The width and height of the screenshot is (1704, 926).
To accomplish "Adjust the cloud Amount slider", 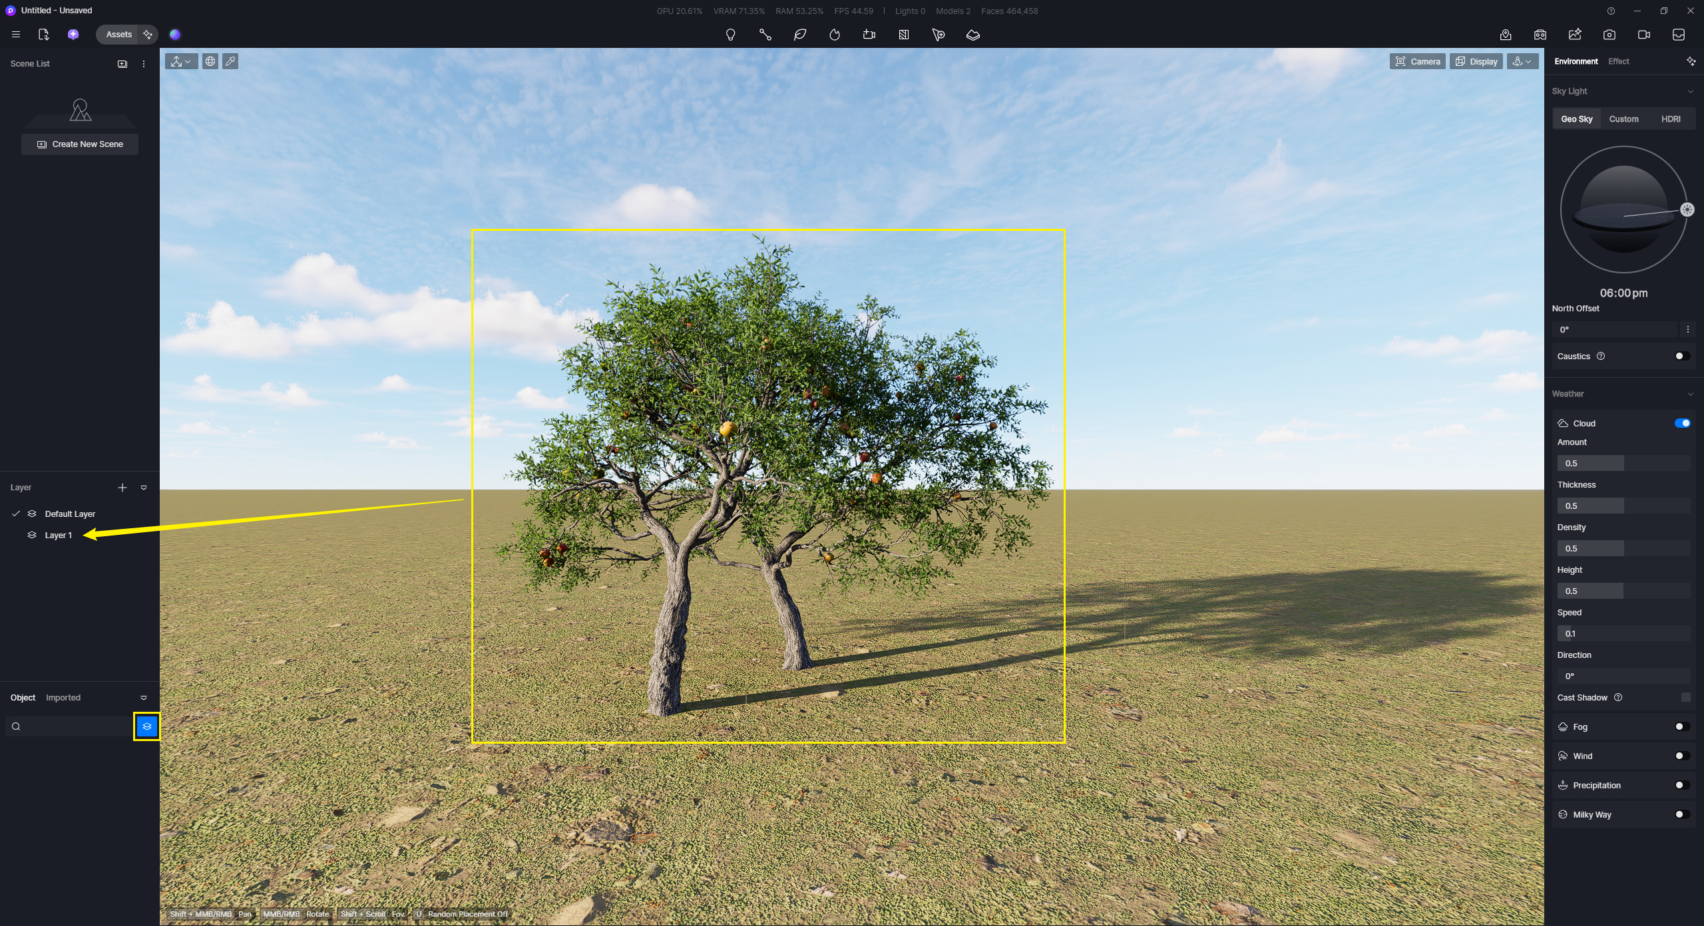I will (1623, 463).
